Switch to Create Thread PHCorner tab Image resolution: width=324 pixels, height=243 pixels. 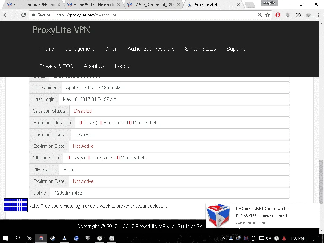pos(34,4)
